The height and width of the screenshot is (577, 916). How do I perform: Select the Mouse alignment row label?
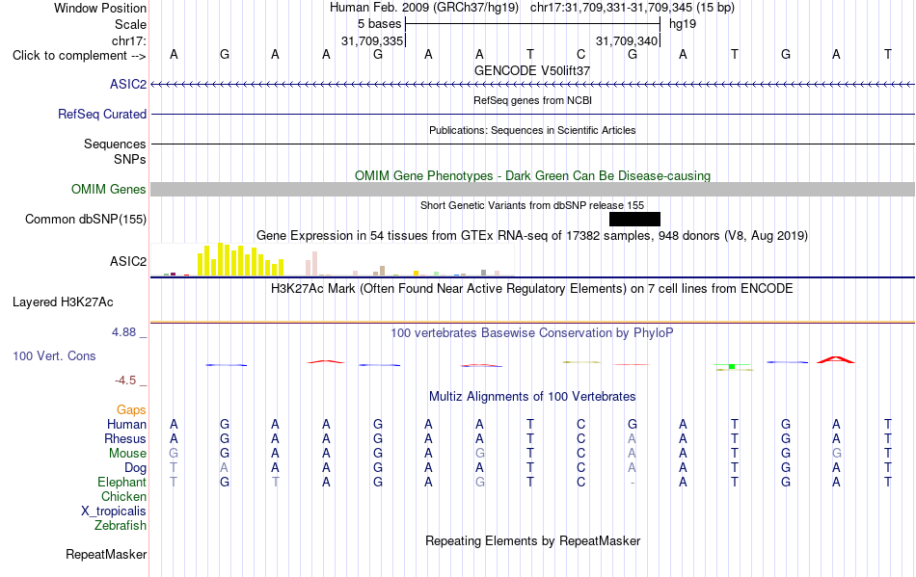point(127,454)
